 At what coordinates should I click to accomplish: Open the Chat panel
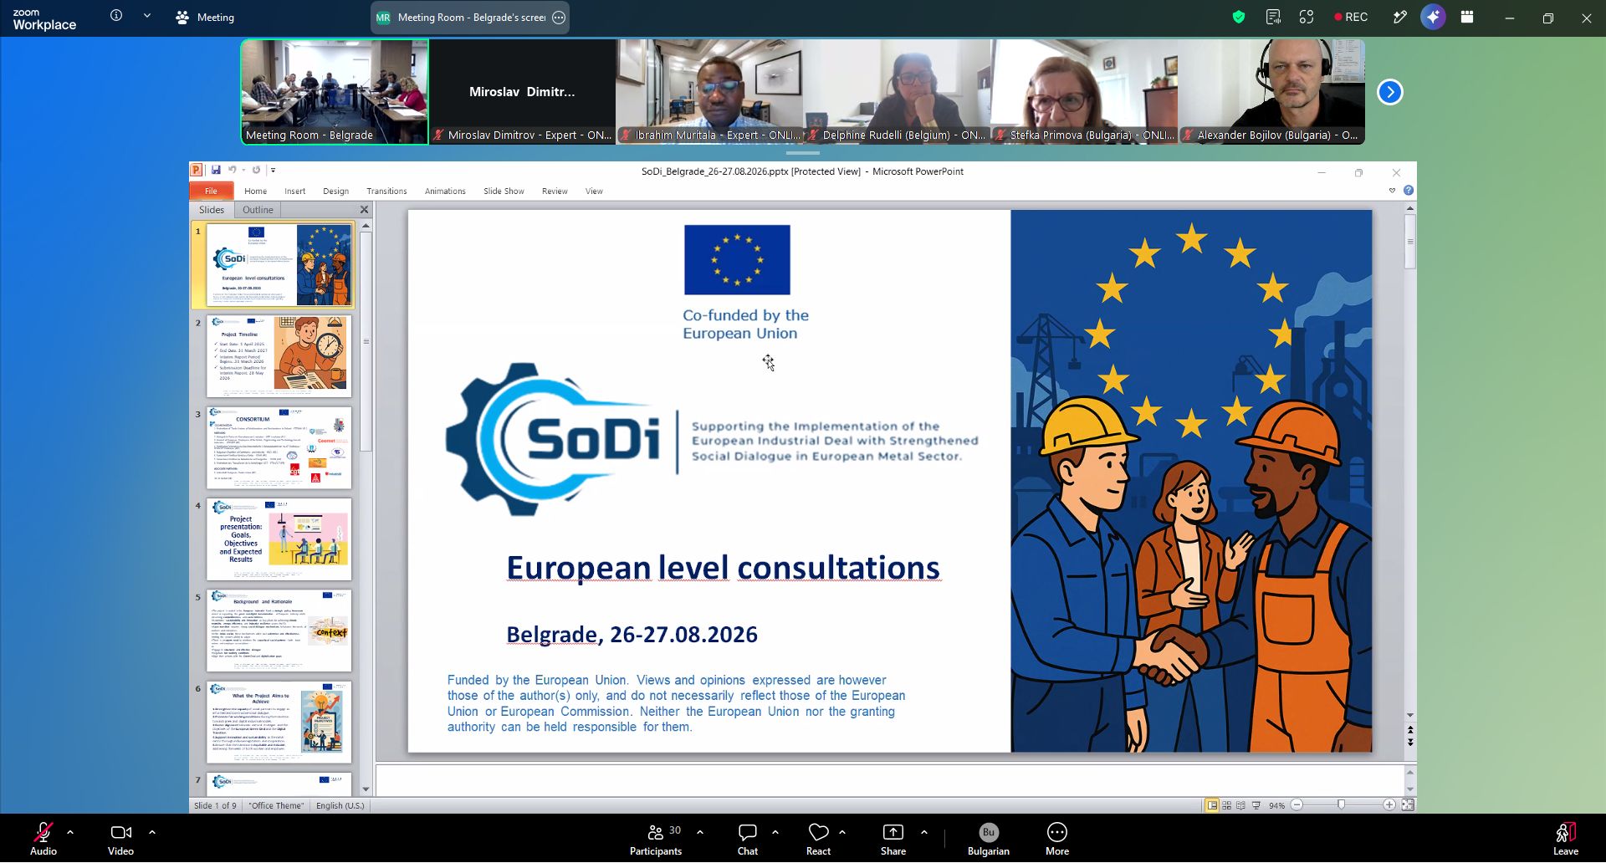coord(748,839)
